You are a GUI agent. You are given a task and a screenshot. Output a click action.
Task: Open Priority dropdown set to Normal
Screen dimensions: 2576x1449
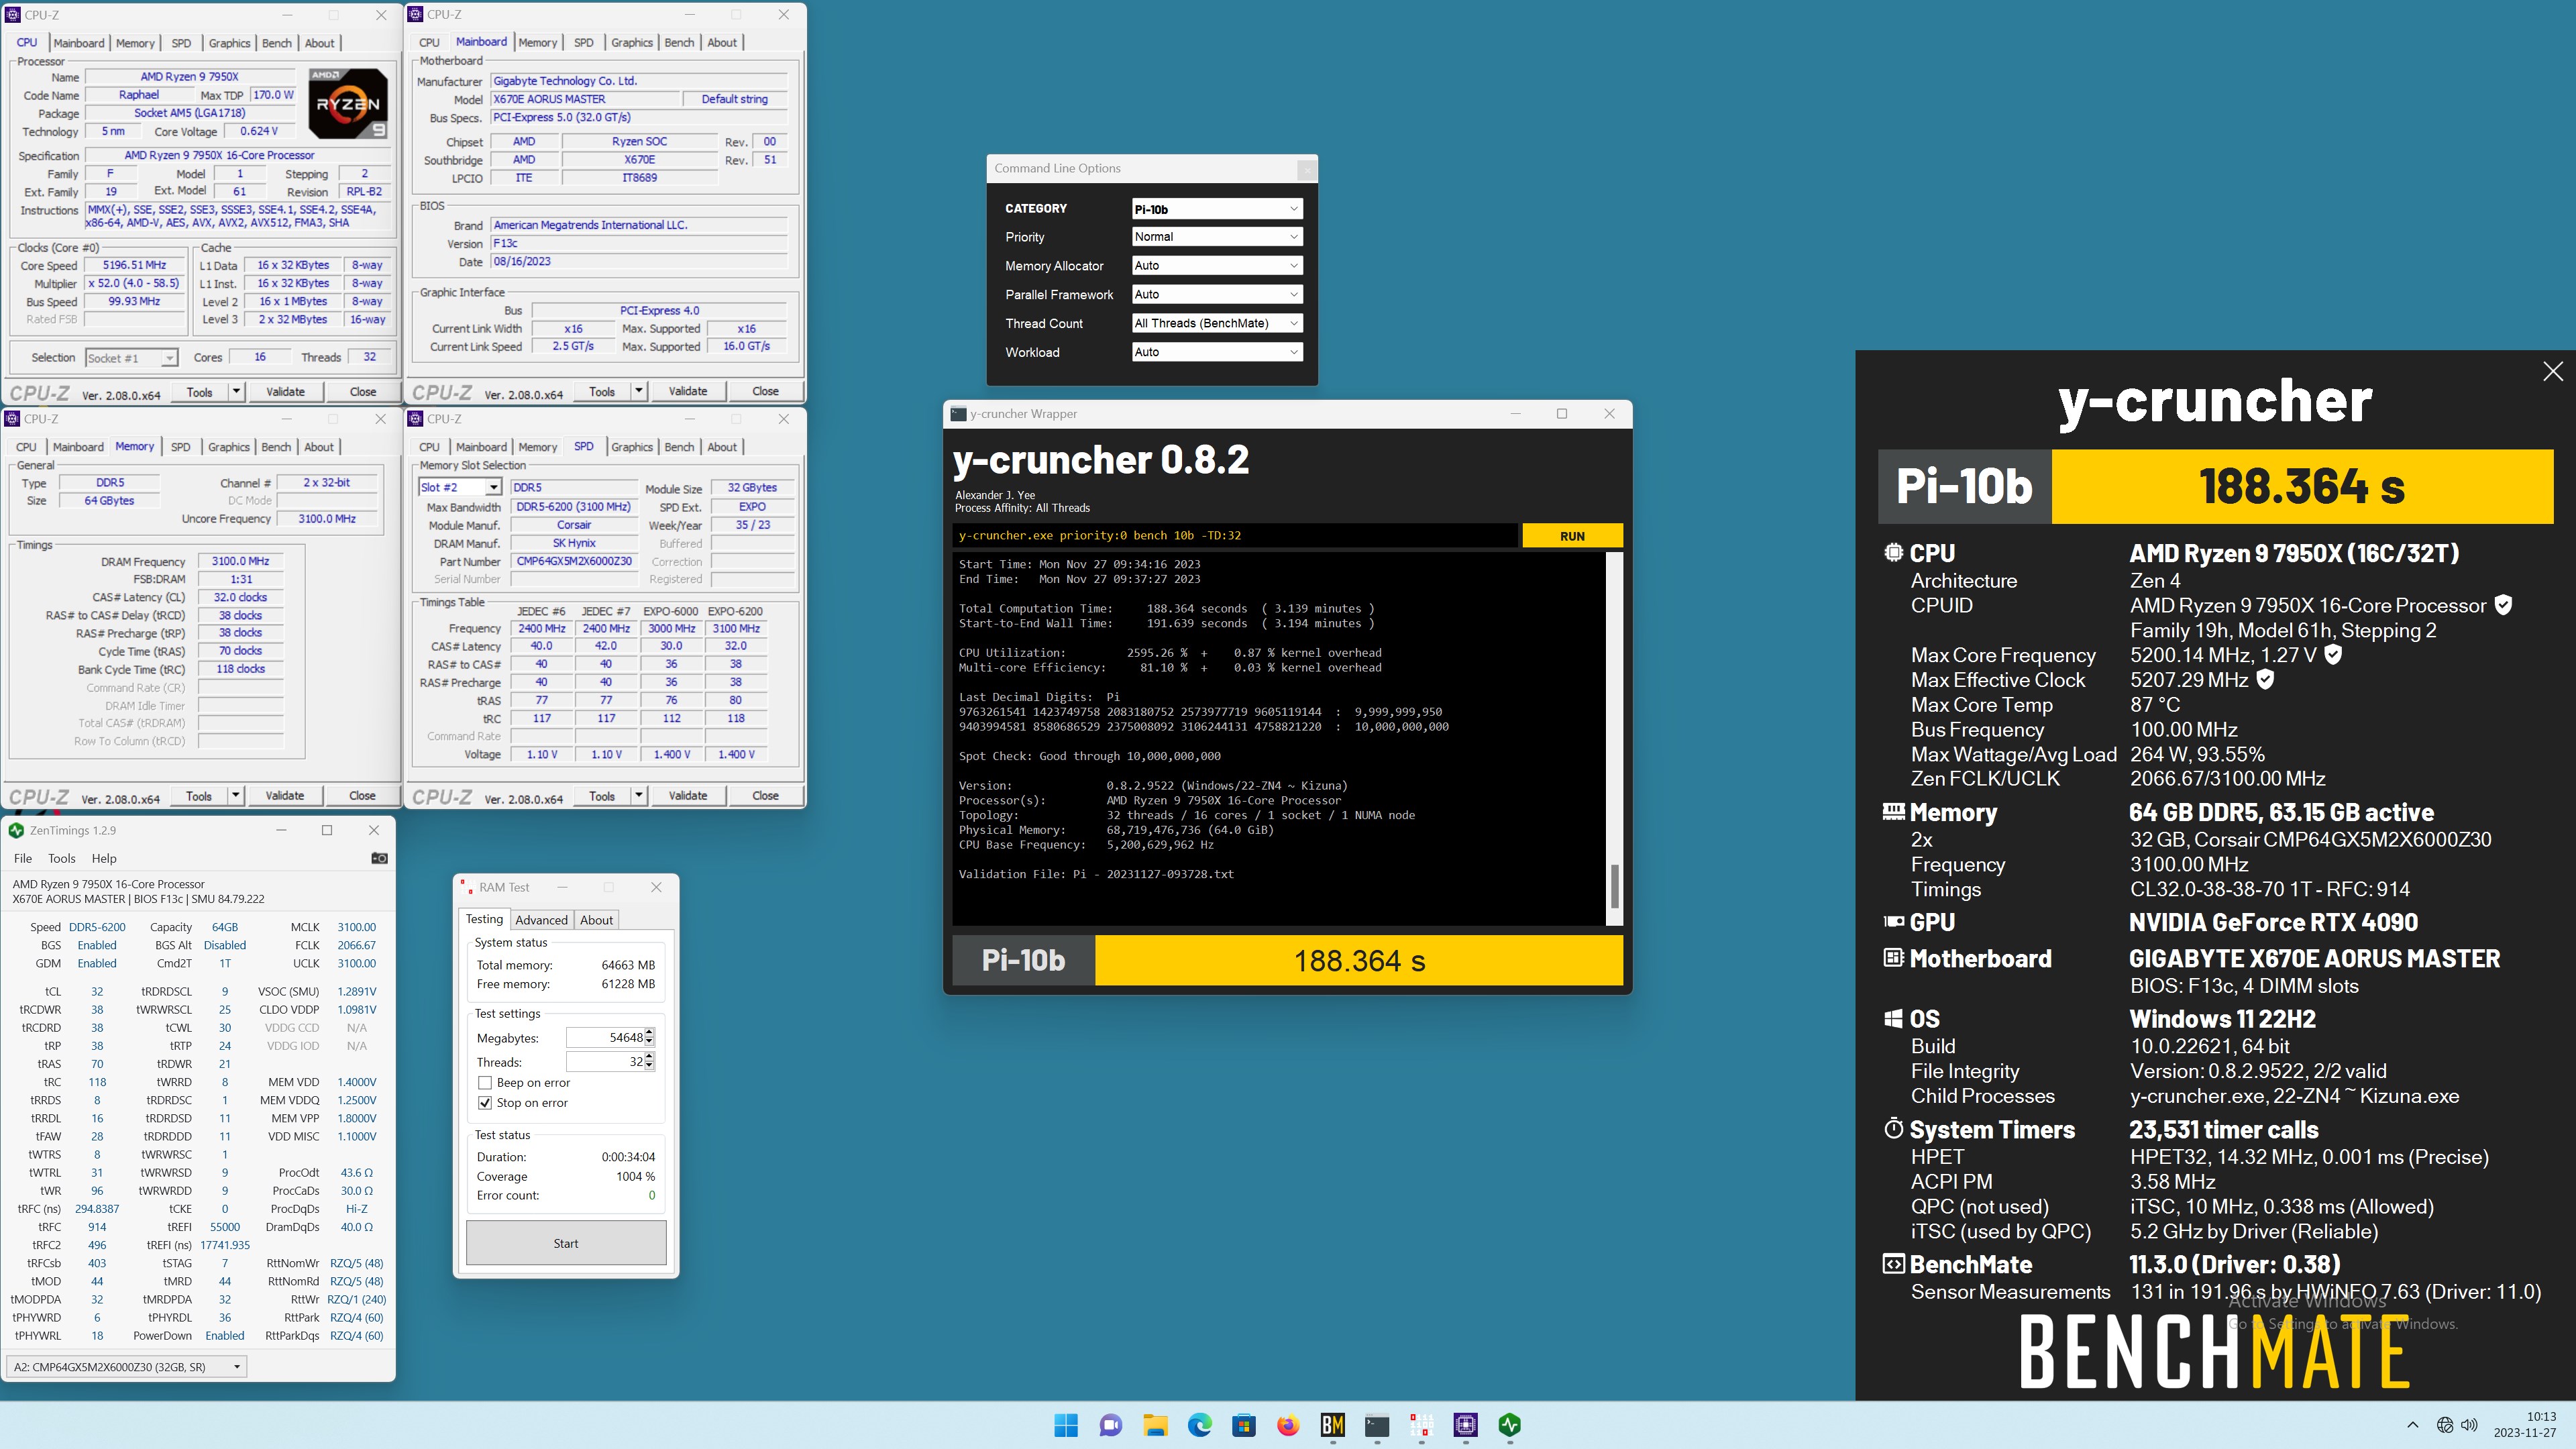click(1216, 237)
